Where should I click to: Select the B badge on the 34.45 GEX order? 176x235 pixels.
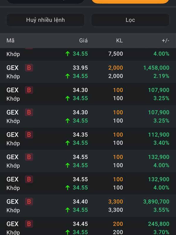tap(29, 224)
